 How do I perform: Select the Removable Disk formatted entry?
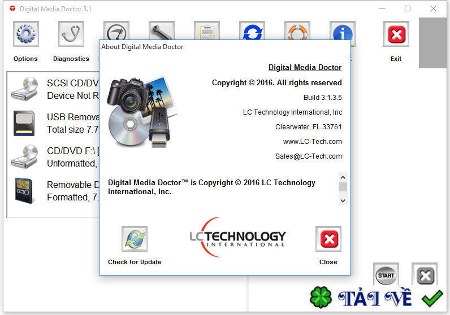[x=54, y=191]
